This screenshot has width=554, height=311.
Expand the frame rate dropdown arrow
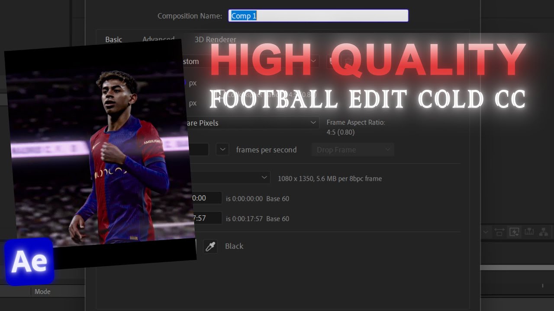[222, 149]
